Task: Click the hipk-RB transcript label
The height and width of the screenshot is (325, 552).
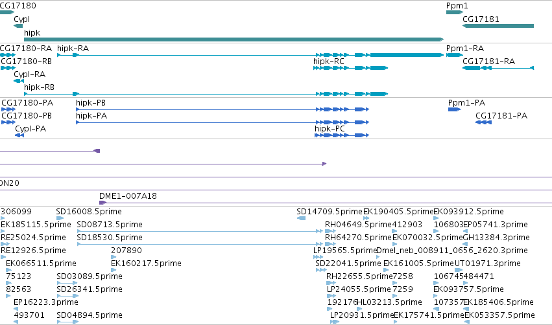Action: coord(39,87)
